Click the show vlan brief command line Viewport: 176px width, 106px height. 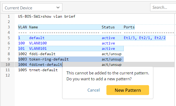coord(47,16)
